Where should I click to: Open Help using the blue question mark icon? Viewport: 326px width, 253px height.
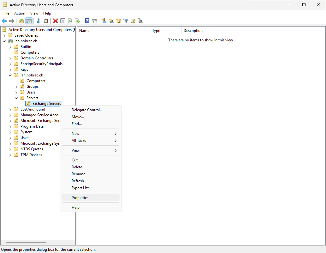click(87, 21)
